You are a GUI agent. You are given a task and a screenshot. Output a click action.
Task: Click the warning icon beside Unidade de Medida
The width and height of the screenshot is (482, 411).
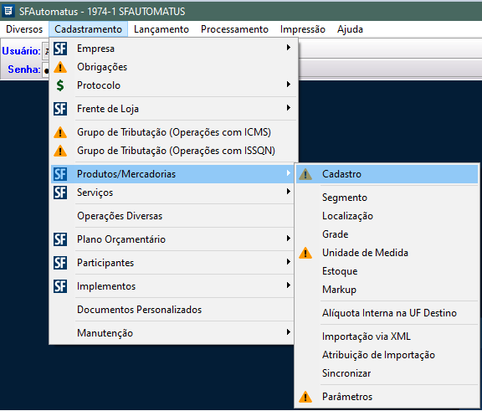pyautogui.click(x=305, y=253)
